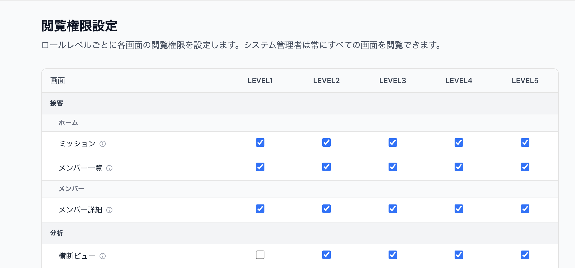Click the 接客 section row

(x=300, y=103)
